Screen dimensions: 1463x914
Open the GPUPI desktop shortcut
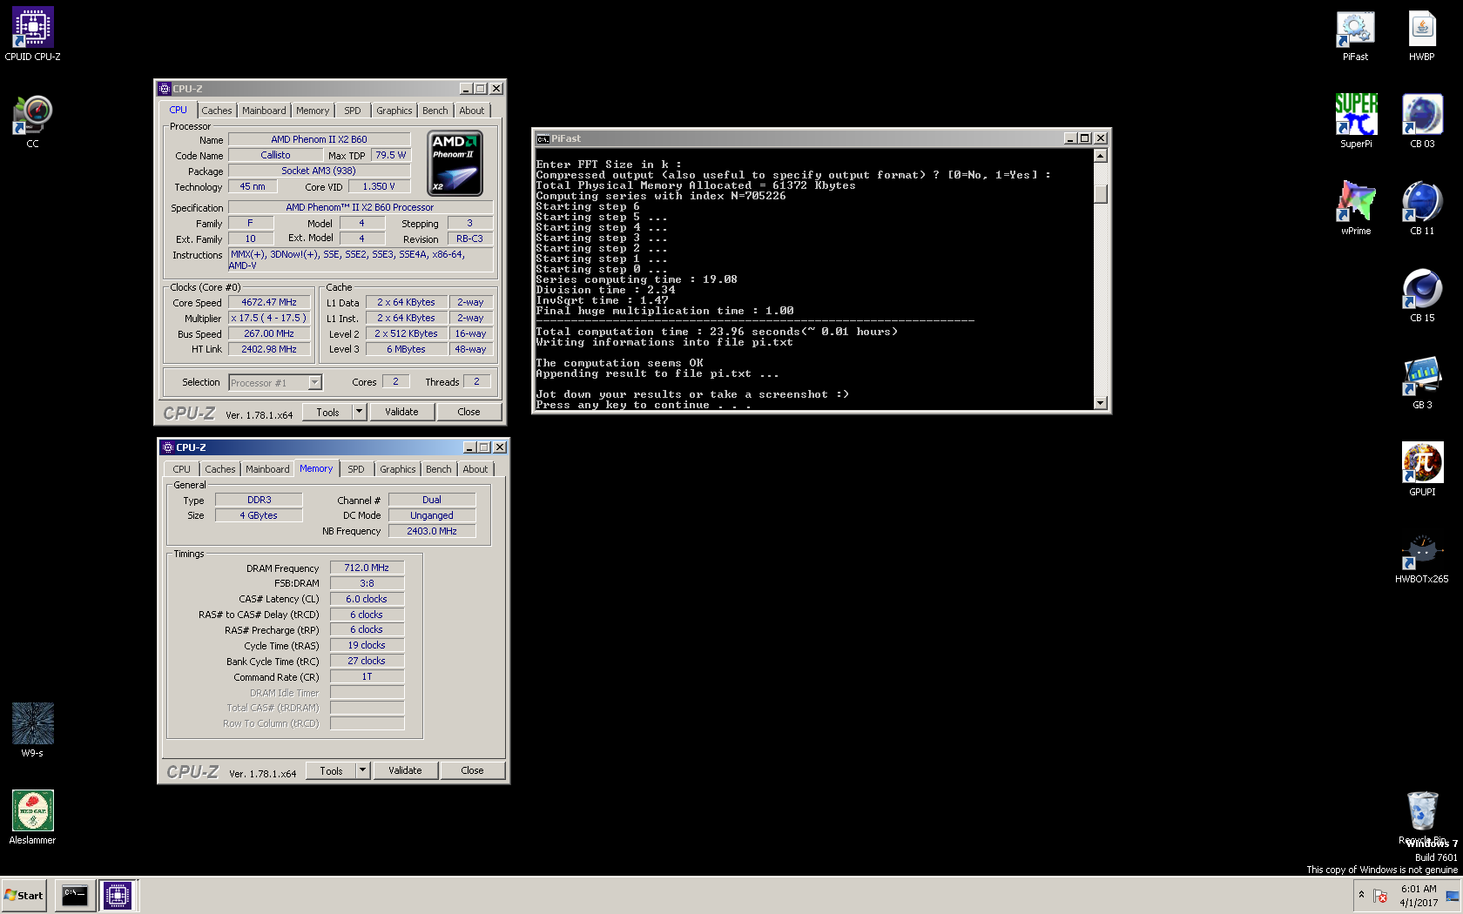(x=1422, y=470)
